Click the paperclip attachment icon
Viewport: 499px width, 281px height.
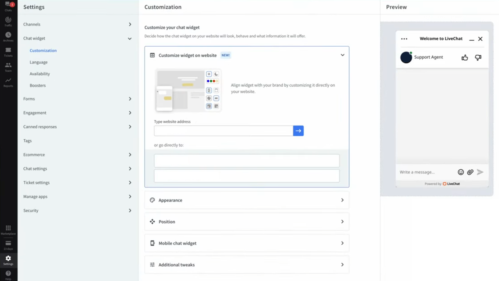(470, 172)
